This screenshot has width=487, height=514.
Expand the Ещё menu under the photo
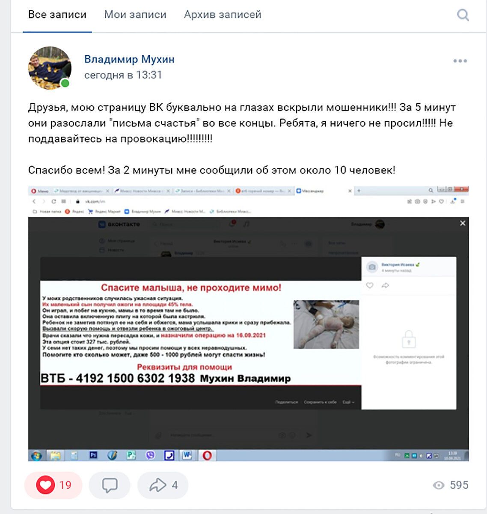point(348,402)
